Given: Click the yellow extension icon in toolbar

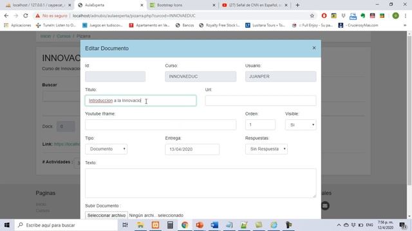Looking at the screenshot, I should click(x=333, y=15).
